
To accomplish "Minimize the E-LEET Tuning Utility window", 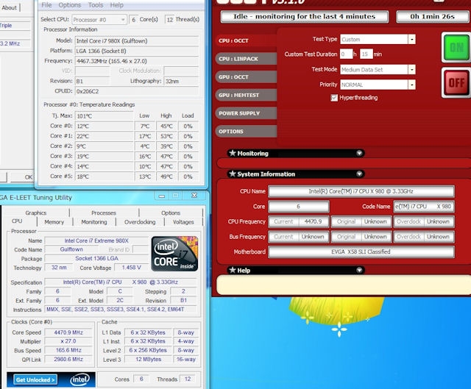I will coord(162,196).
